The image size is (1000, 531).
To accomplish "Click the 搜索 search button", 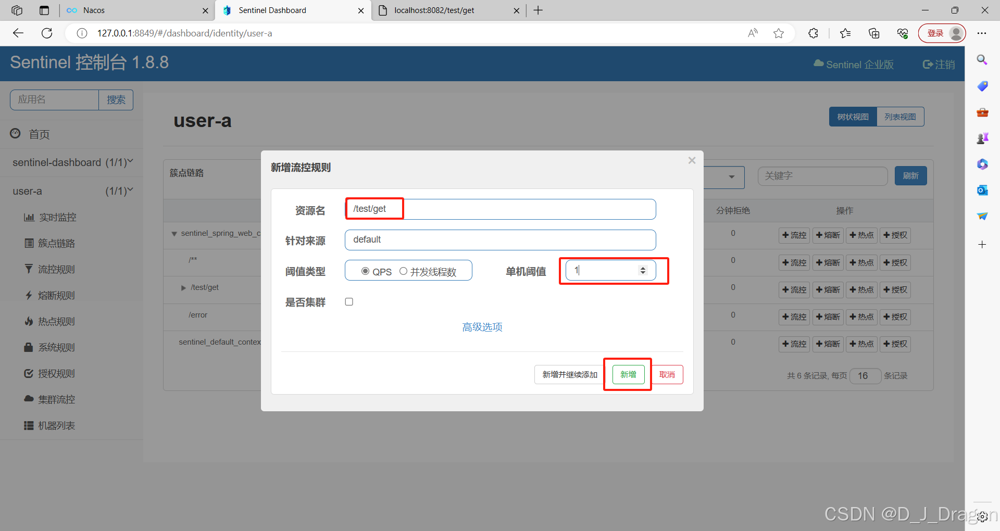I will click(116, 99).
